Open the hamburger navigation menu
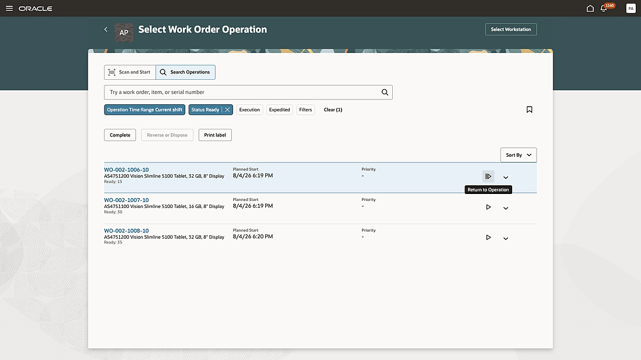 point(9,8)
